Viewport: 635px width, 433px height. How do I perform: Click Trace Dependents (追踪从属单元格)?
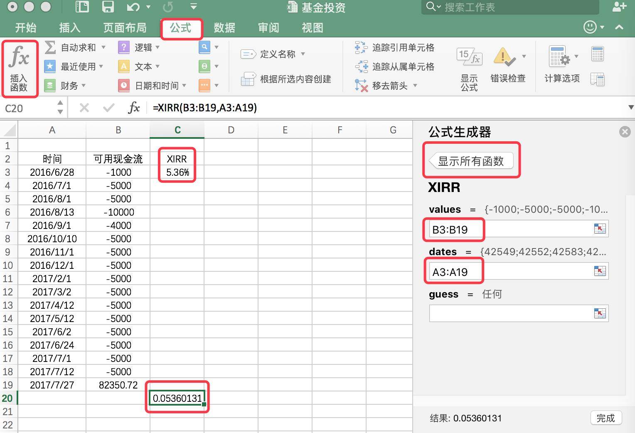pyautogui.click(x=395, y=66)
